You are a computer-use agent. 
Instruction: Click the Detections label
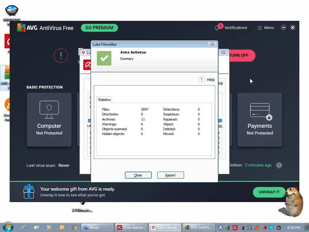[x=171, y=109]
